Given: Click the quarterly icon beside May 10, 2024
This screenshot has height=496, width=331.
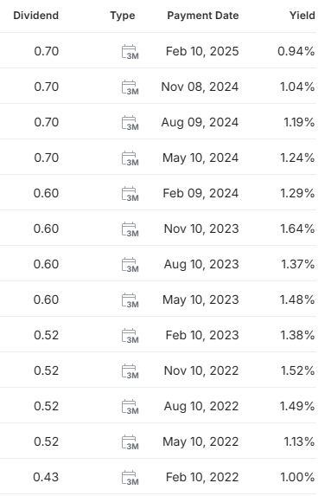Looking at the screenshot, I should click(130, 158).
